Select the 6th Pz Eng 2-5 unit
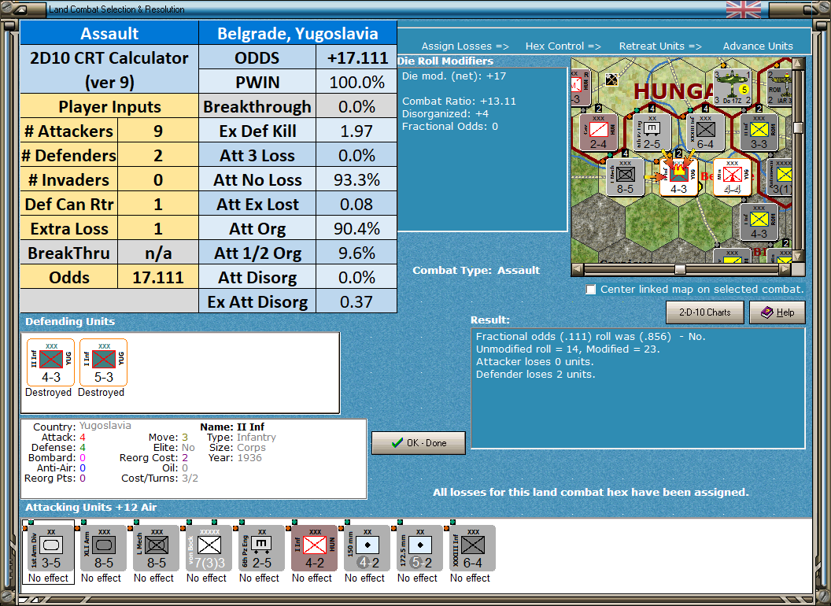 [261, 549]
